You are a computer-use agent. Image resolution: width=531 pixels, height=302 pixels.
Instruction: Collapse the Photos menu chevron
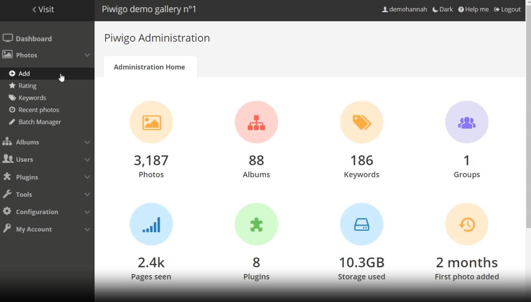click(x=87, y=55)
